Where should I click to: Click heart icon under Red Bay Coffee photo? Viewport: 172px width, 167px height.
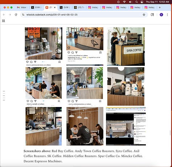[x=28, y=62]
